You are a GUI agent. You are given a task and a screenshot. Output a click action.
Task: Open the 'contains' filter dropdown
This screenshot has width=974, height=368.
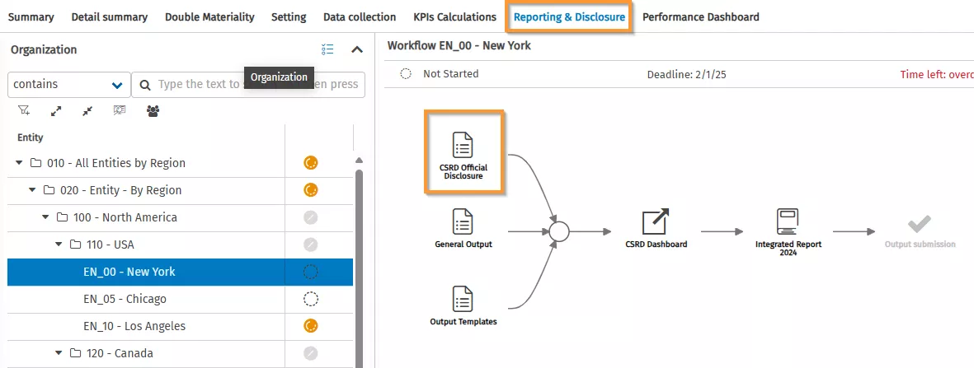(x=68, y=84)
